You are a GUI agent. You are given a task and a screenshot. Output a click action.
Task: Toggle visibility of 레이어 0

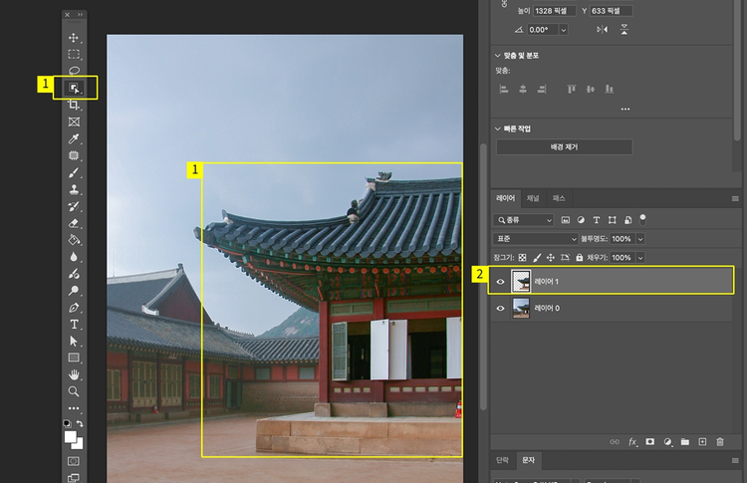(501, 309)
